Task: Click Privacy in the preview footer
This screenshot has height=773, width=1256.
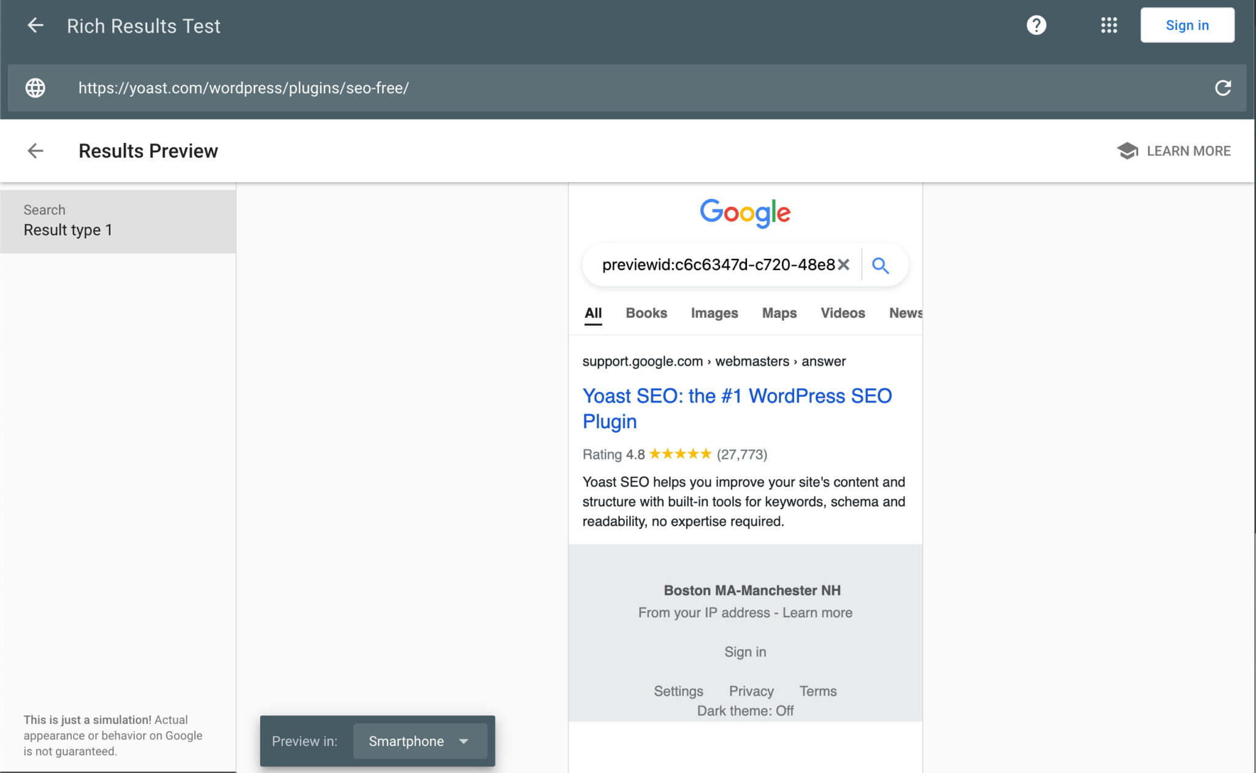Action: 751,691
